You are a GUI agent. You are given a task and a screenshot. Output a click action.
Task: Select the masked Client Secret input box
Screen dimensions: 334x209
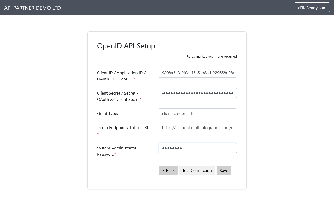pyautogui.click(x=198, y=93)
